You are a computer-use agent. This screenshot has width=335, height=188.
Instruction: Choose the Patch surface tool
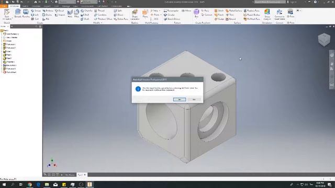click(x=219, y=15)
